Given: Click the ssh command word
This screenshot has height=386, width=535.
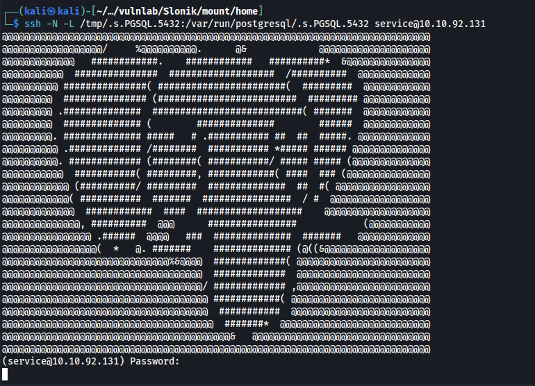Looking at the screenshot, I should [x=33, y=24].
